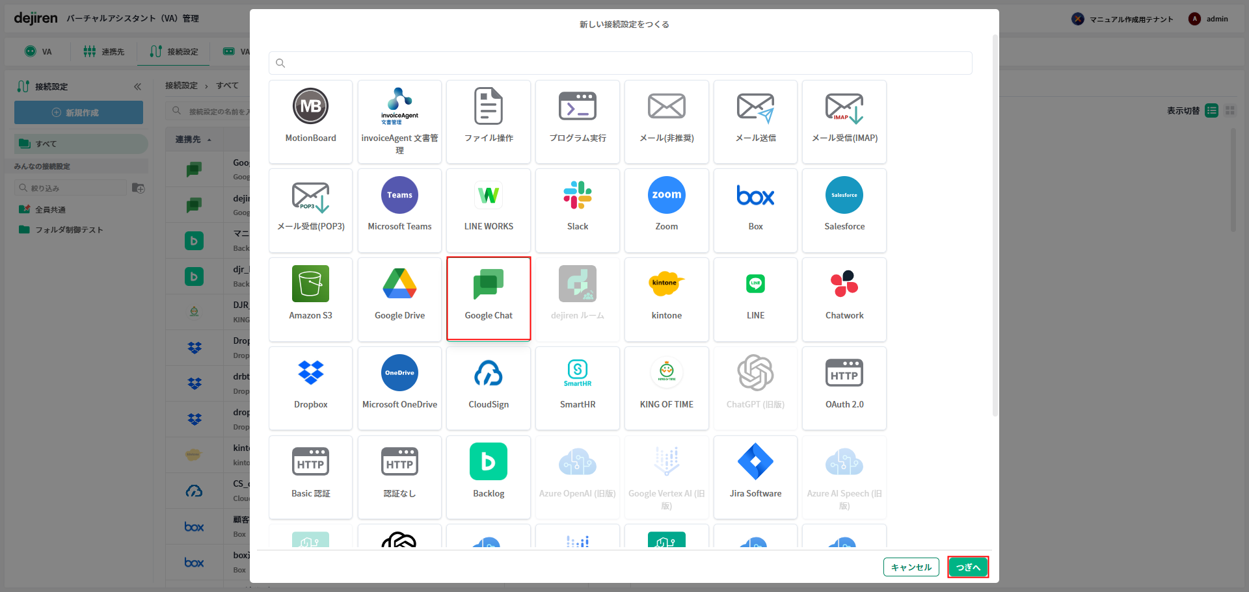Select the Amazon S3 connector icon
Screen dimensions: 1249x592
pos(310,284)
